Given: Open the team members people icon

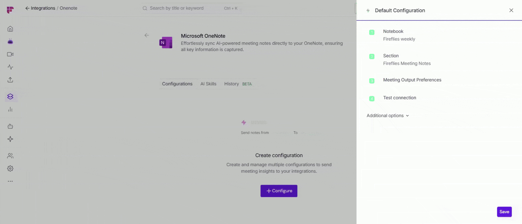Looking at the screenshot, I should 10,156.
